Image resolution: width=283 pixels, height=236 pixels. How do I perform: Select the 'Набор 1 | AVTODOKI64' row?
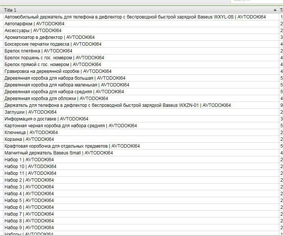(x=141, y=160)
